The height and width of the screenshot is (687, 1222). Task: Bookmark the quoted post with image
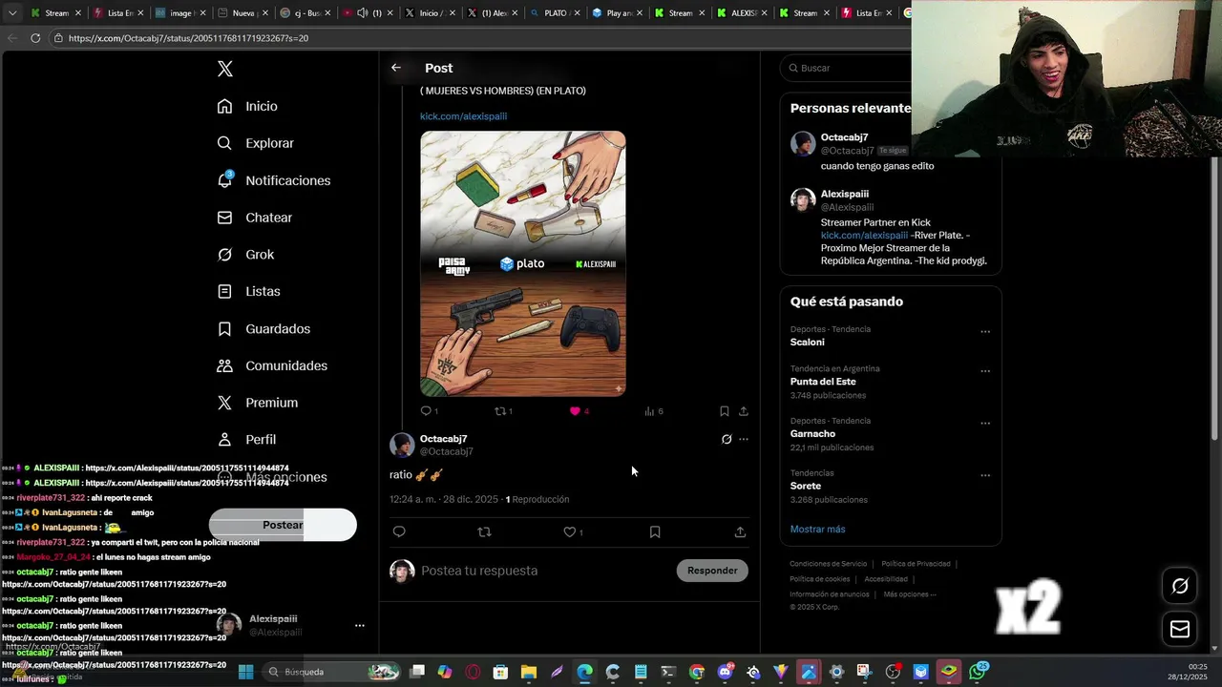(725, 411)
